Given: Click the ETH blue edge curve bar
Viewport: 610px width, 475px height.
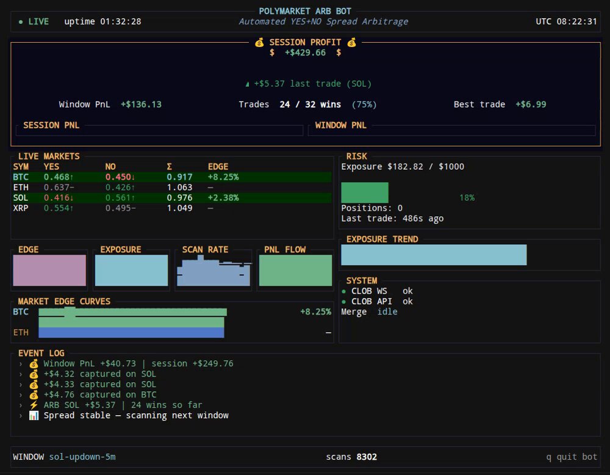Looking at the screenshot, I should tap(131, 333).
